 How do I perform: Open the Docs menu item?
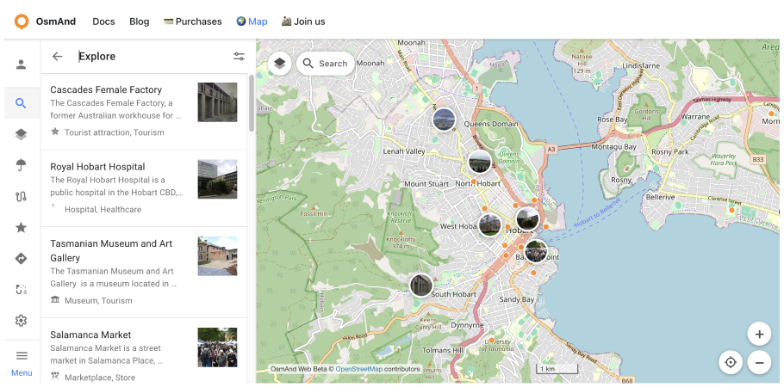click(x=103, y=21)
